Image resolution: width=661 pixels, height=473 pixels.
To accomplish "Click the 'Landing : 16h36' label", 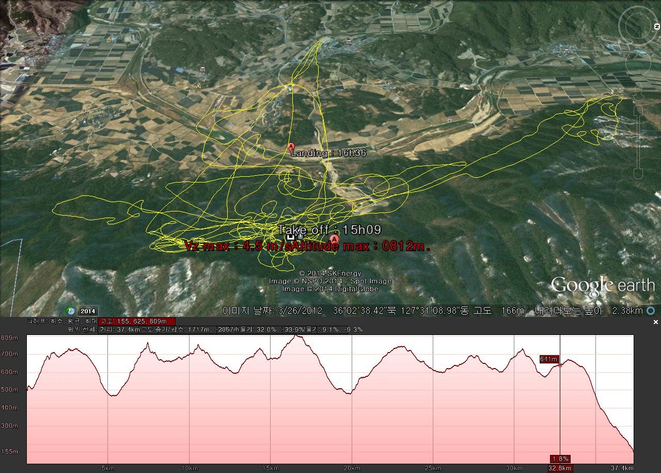I will pos(329,153).
